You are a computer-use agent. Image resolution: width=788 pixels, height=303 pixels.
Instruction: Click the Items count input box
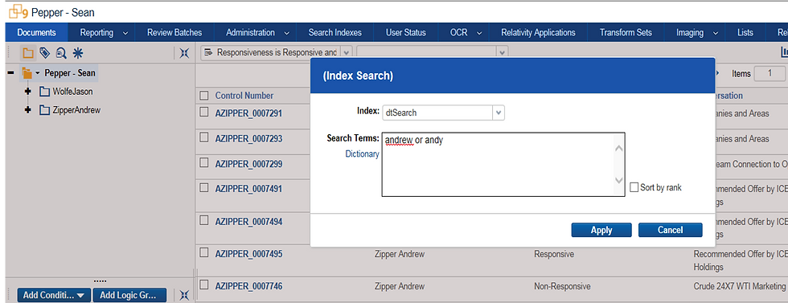point(770,73)
